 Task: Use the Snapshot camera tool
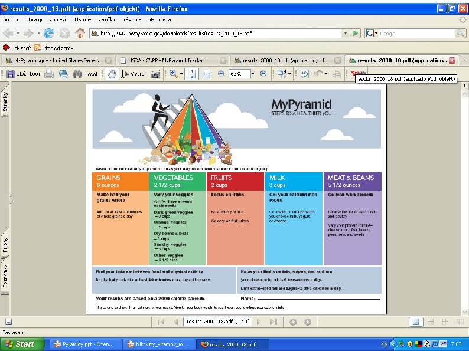(155, 74)
